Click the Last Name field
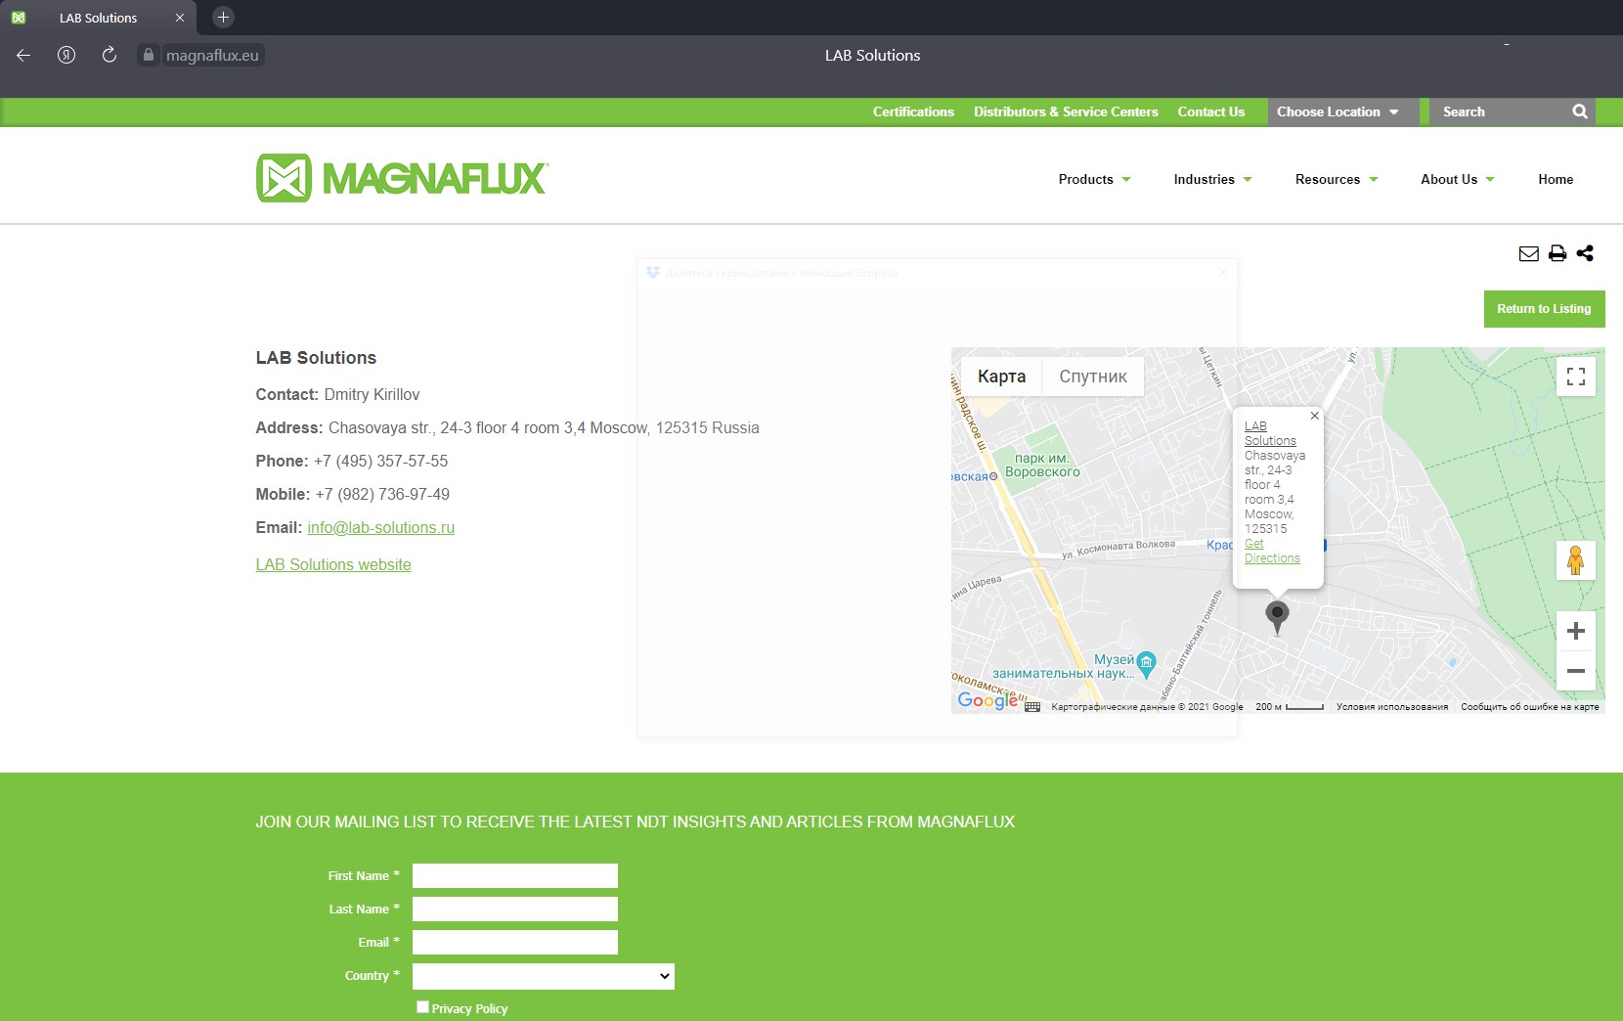 tap(515, 910)
